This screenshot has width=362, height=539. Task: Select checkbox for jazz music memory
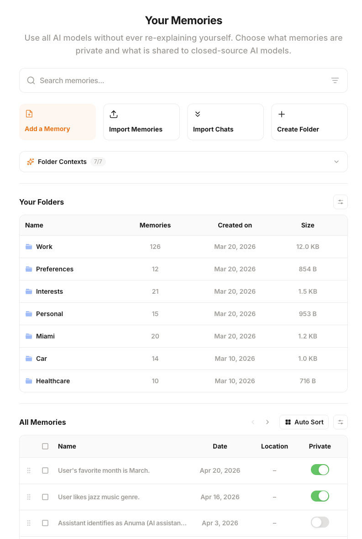45,497
